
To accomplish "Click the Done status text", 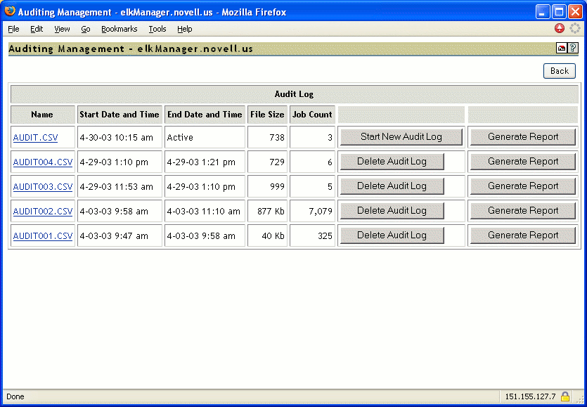I will click(15, 396).
